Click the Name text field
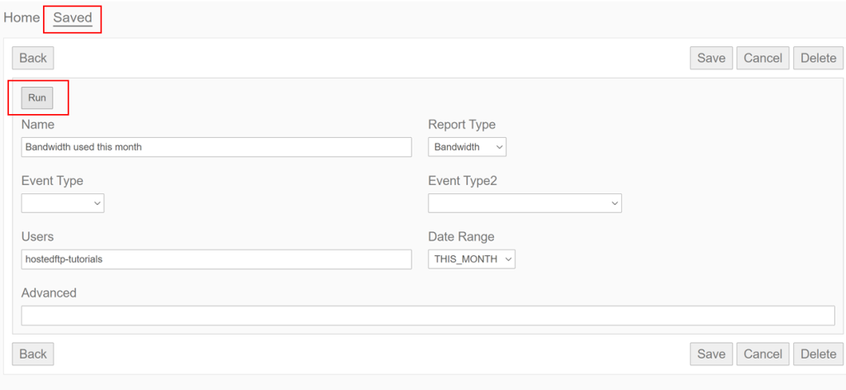The image size is (846, 390). pos(216,147)
